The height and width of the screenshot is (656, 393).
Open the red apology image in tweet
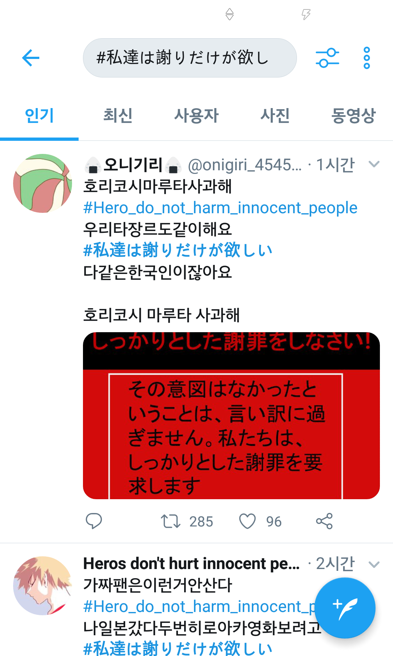tap(231, 416)
